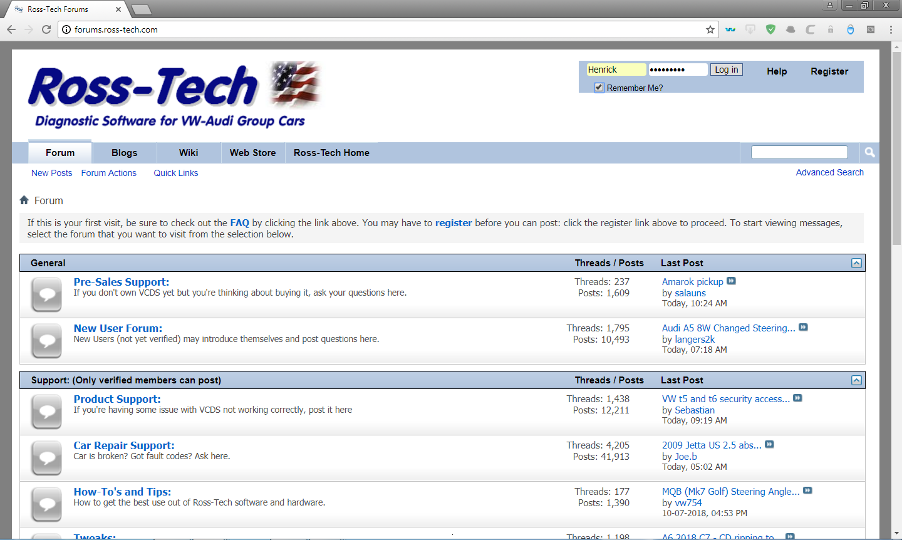The image size is (902, 540).
Task: Close the Ross-Tech Forums tab
Action: coord(119,9)
